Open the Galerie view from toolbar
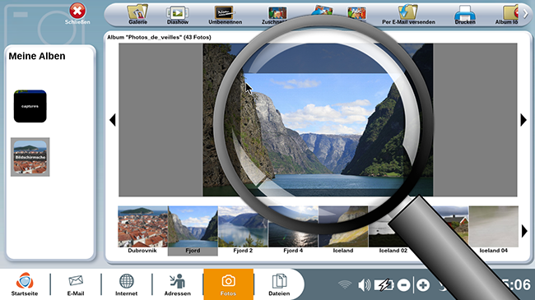Screen dimensions: 535x300 click(137, 14)
